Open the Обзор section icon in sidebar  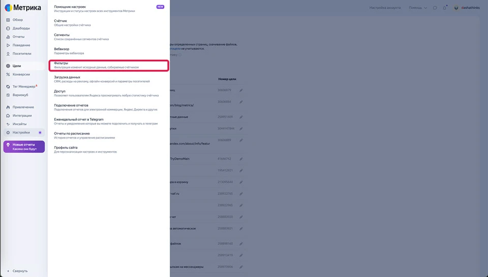[8, 20]
